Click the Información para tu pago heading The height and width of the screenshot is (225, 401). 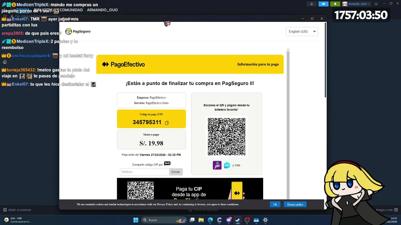coord(258,64)
